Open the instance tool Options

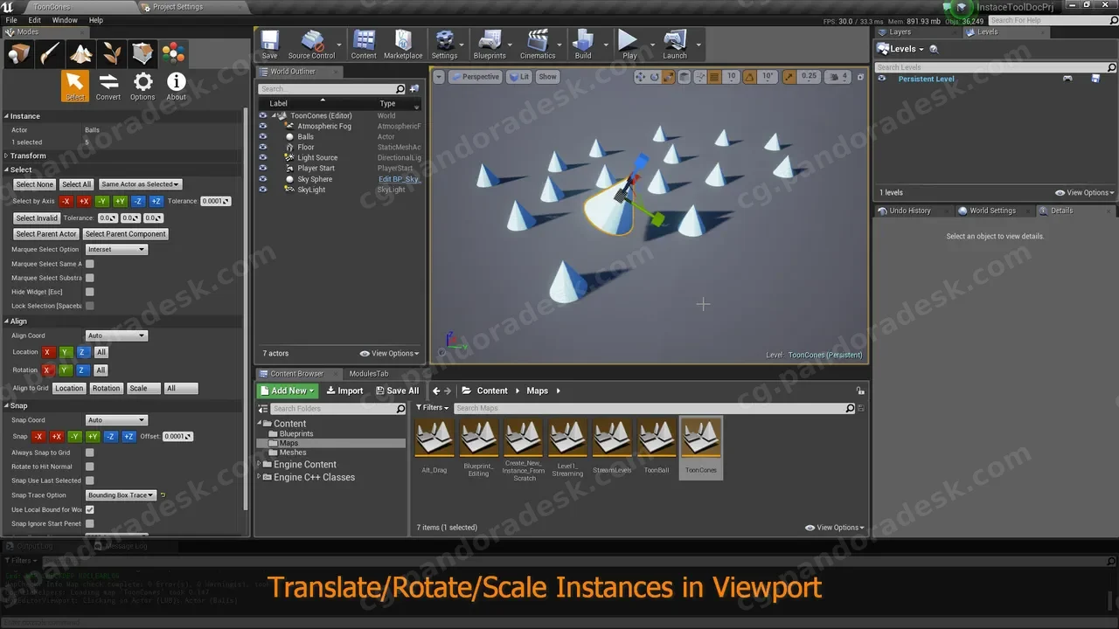click(142, 86)
